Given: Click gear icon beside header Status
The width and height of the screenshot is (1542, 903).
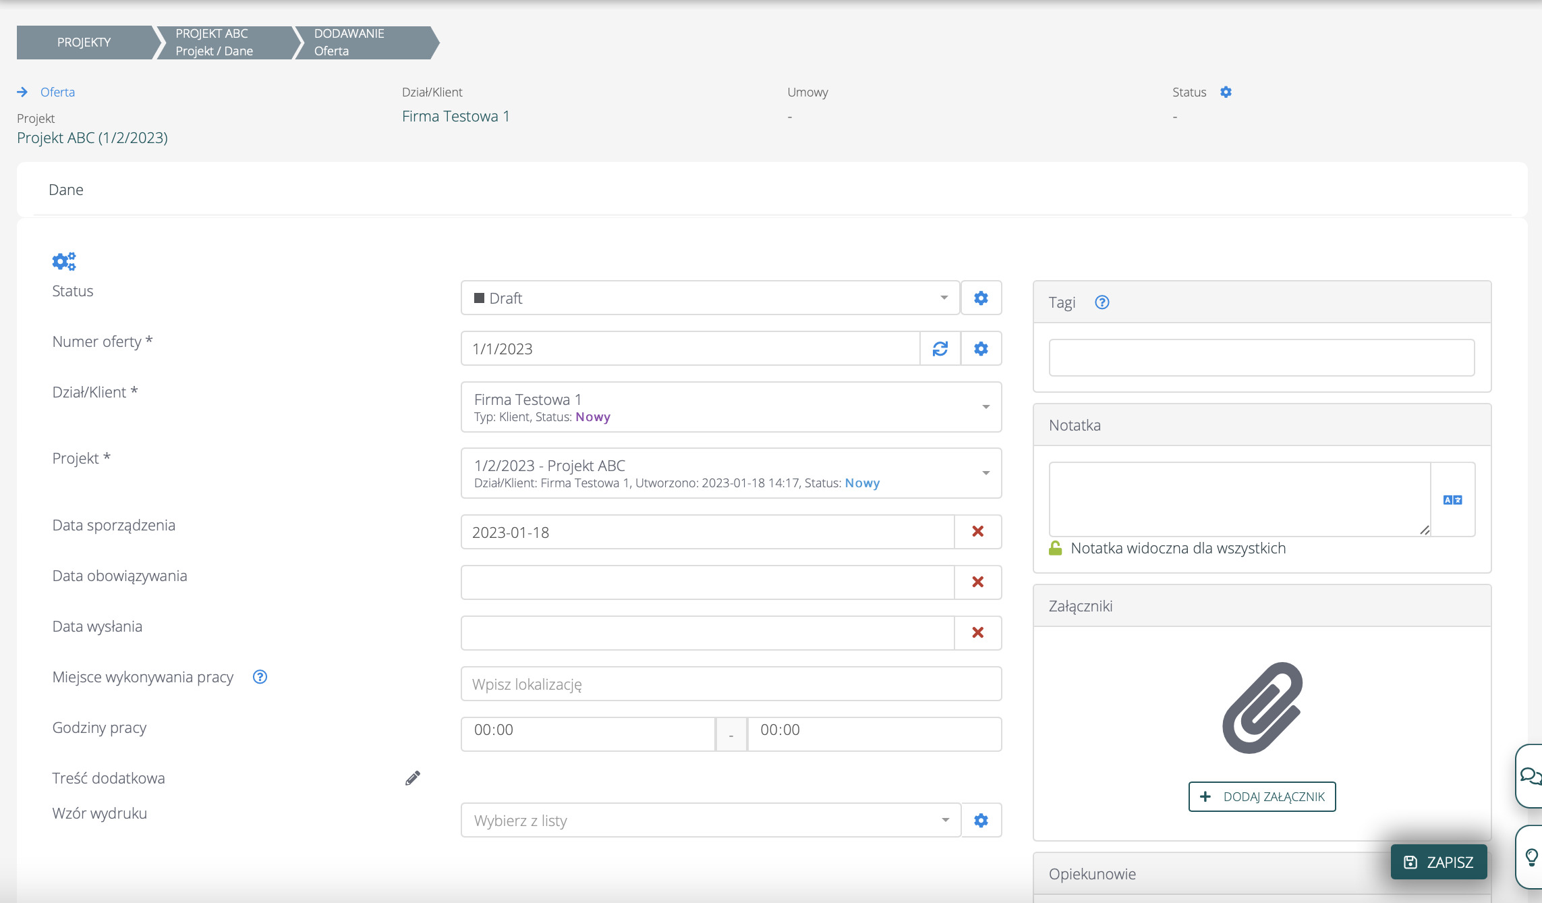Looking at the screenshot, I should pyautogui.click(x=1226, y=92).
